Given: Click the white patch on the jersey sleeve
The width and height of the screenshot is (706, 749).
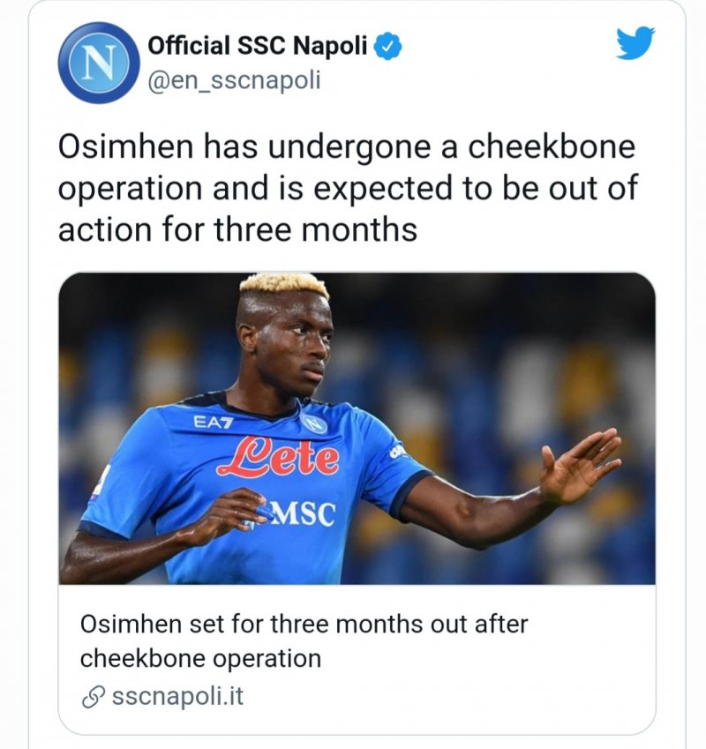Looking at the screenshot, I should click(x=398, y=452).
